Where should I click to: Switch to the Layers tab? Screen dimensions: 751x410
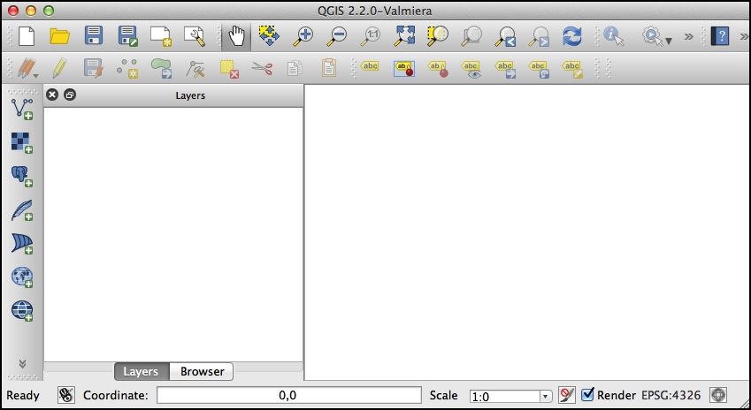click(141, 372)
